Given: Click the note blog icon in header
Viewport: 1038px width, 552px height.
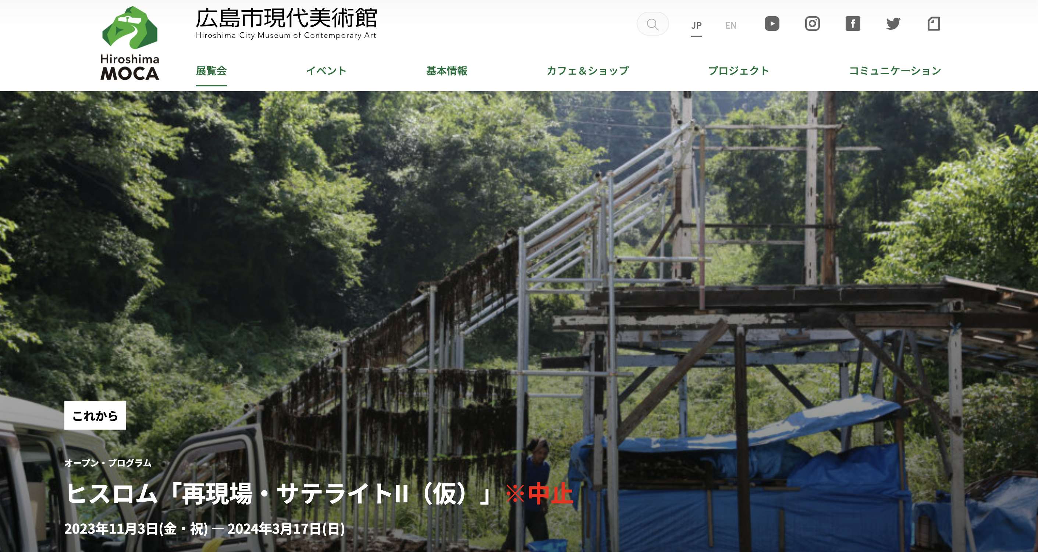Looking at the screenshot, I should (934, 24).
